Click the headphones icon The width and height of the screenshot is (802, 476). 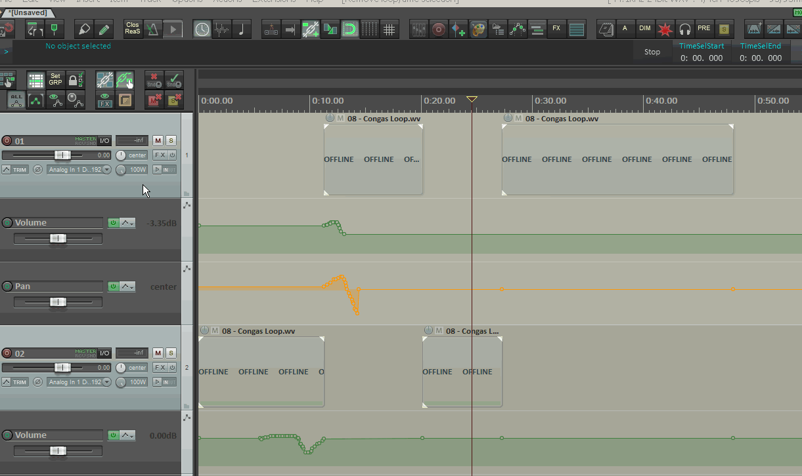[x=684, y=29]
